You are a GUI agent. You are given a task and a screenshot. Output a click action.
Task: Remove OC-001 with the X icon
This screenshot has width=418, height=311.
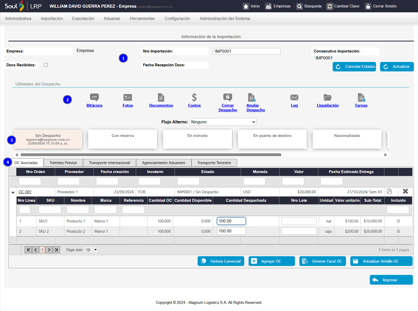click(x=405, y=191)
